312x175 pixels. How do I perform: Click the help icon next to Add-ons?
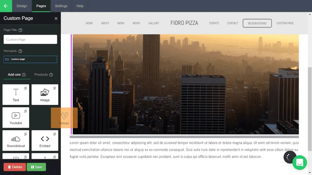(x=24, y=75)
